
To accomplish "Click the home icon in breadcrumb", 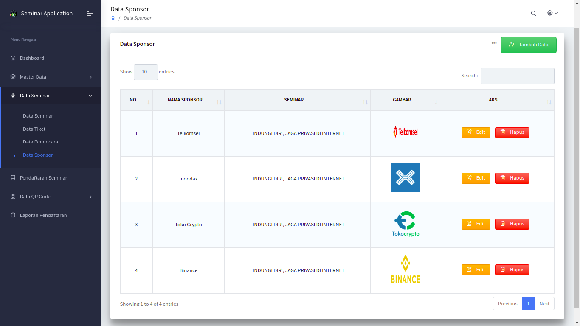I will point(113,18).
